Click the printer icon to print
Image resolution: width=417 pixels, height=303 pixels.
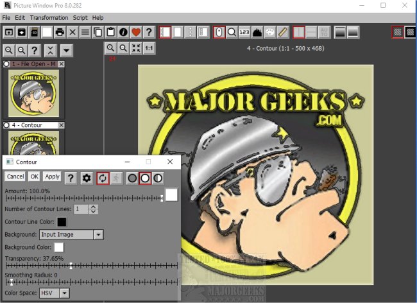pos(60,33)
